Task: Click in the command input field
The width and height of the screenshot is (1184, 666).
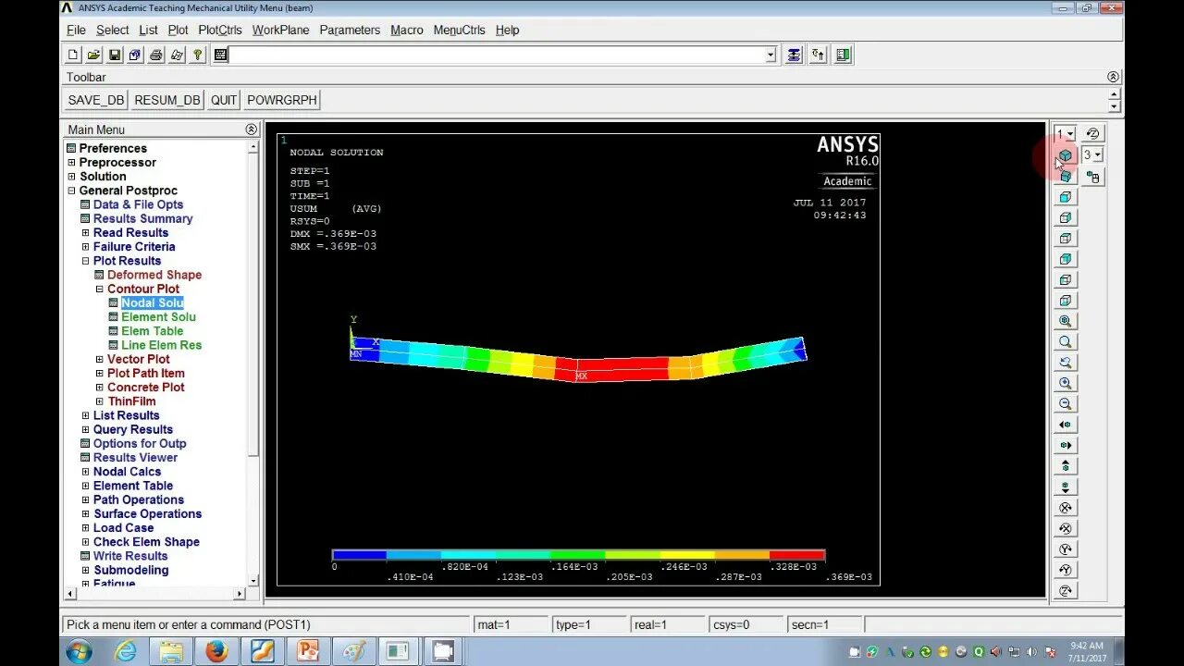Action: (x=496, y=55)
